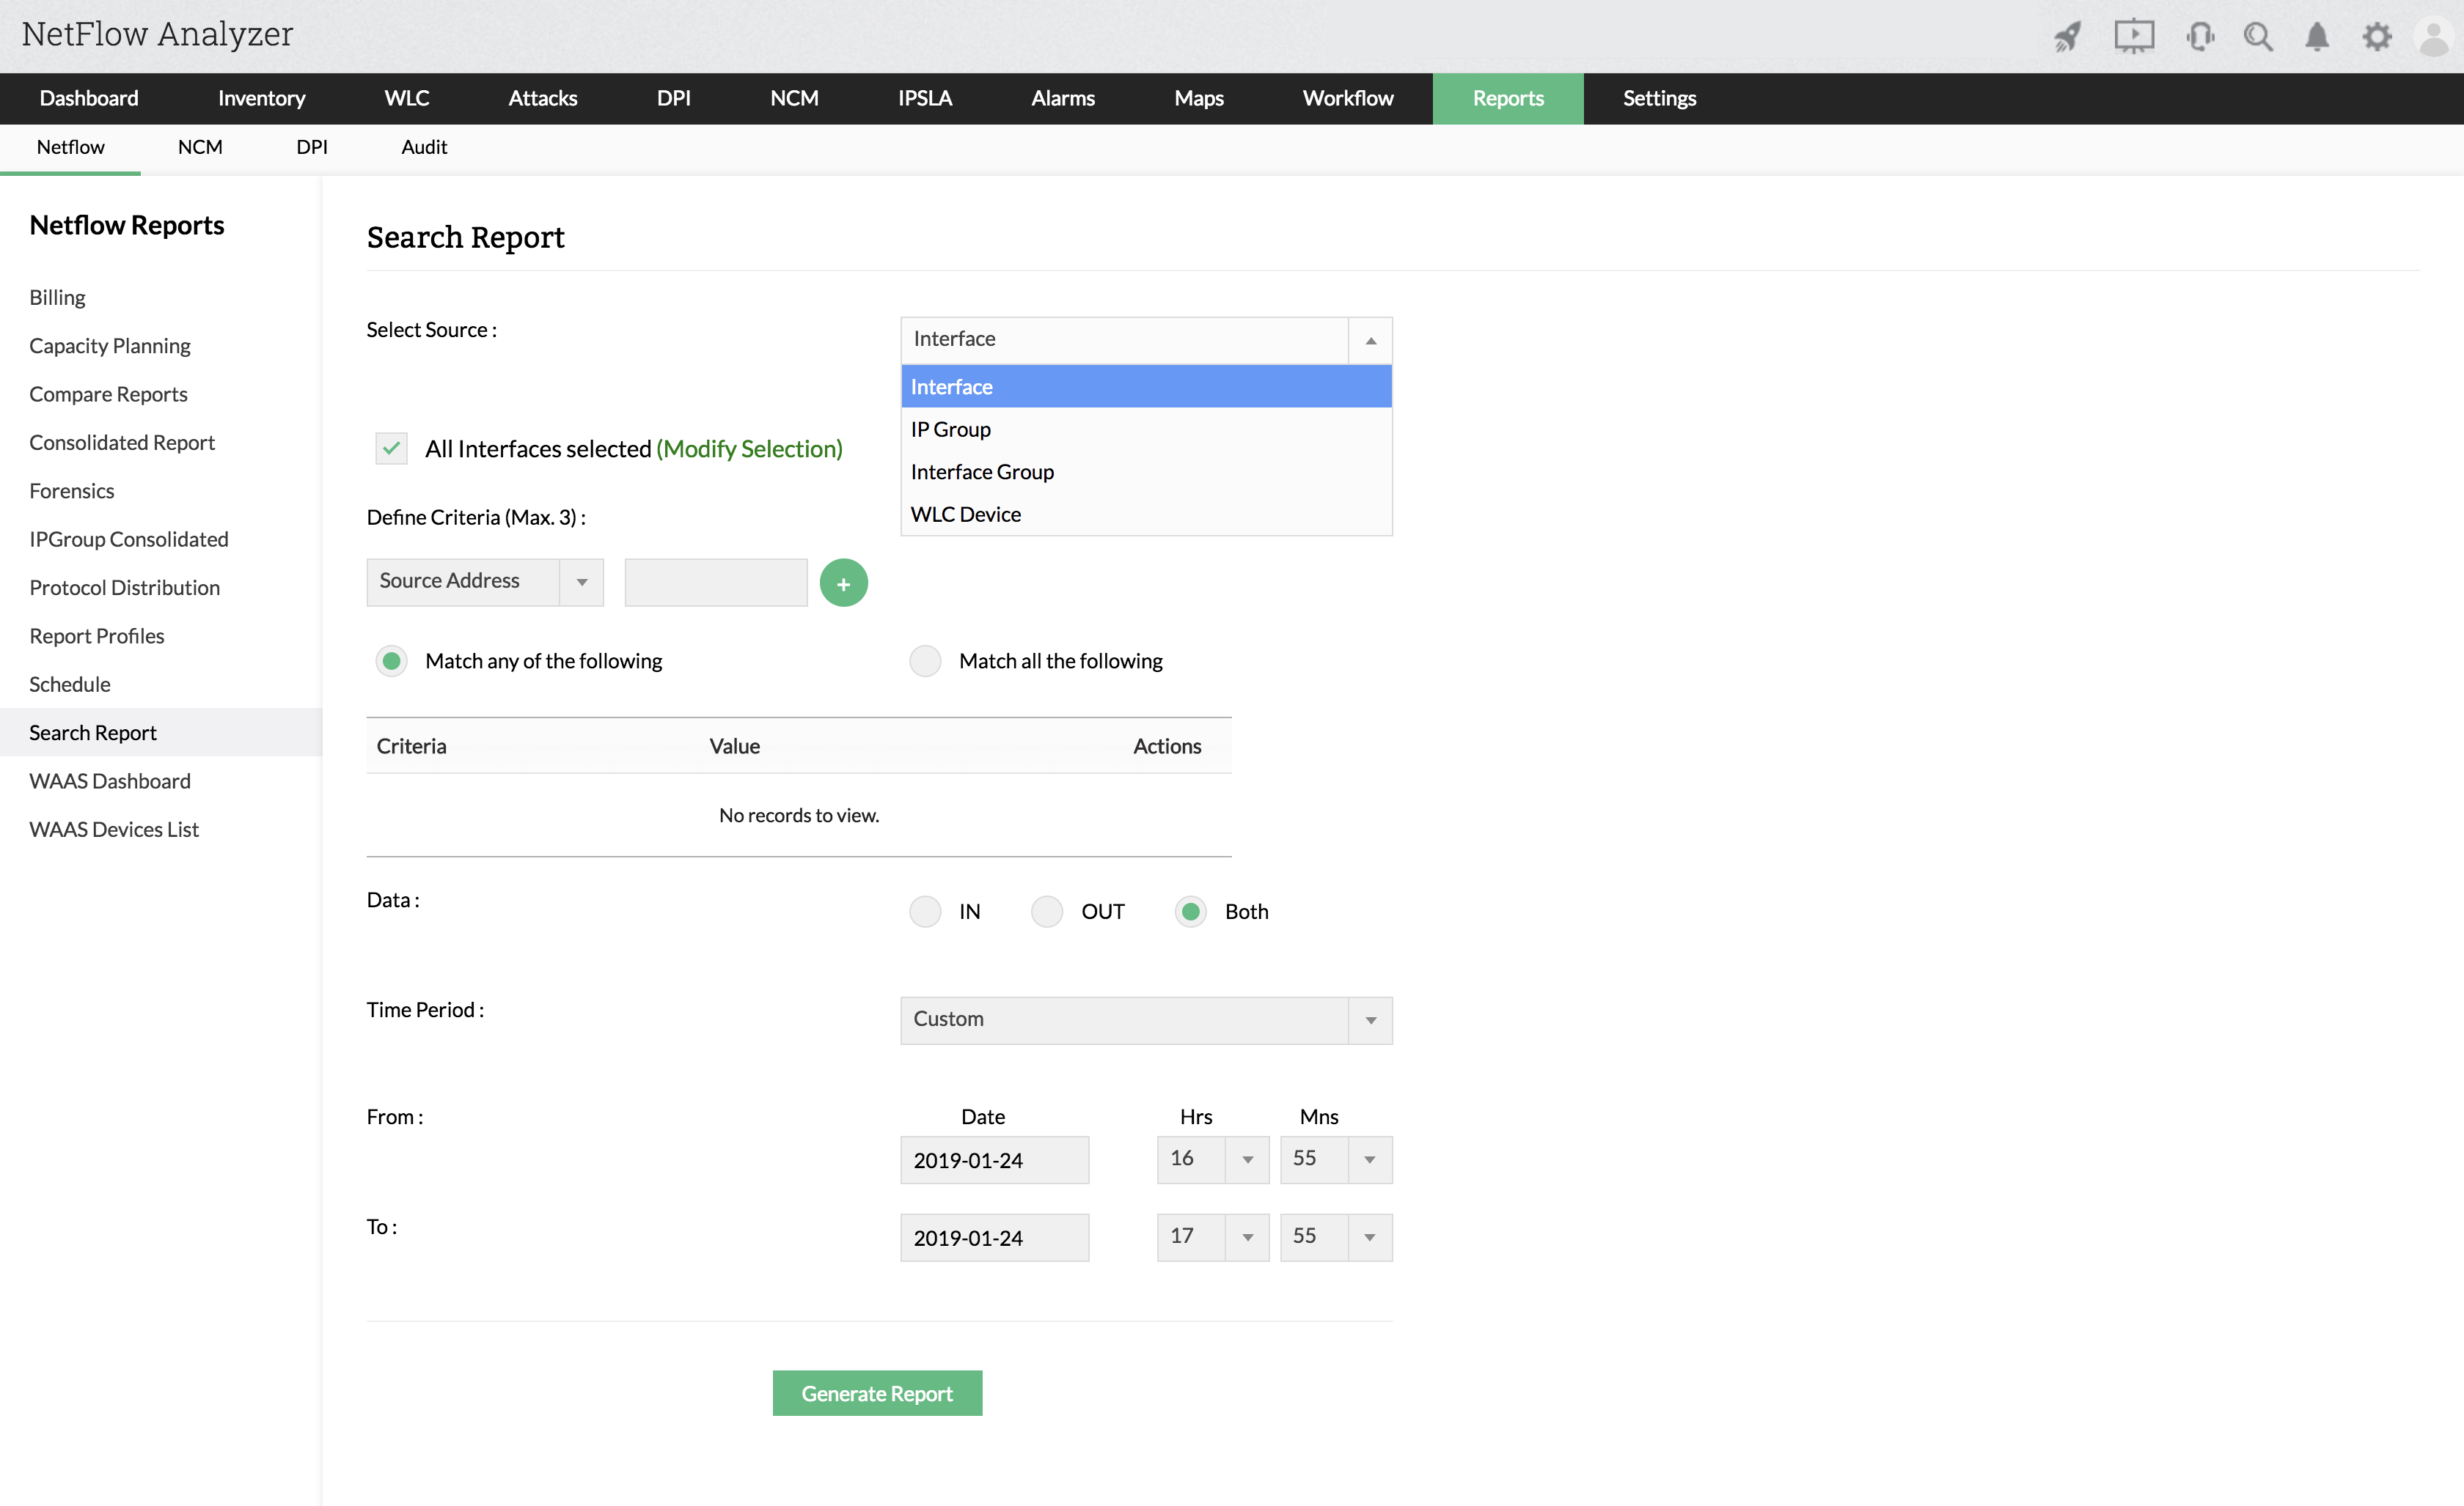This screenshot has height=1506, width=2464.
Task: Click the headset support icon
Action: pyautogui.click(x=2199, y=37)
